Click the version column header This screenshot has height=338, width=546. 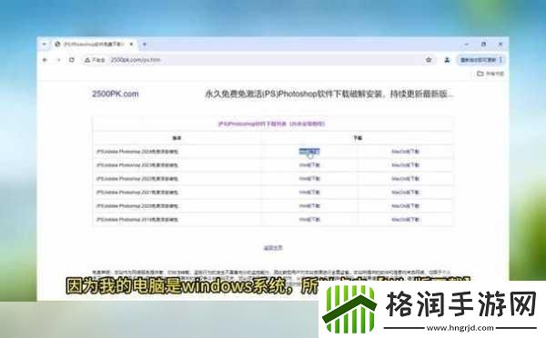(177, 138)
